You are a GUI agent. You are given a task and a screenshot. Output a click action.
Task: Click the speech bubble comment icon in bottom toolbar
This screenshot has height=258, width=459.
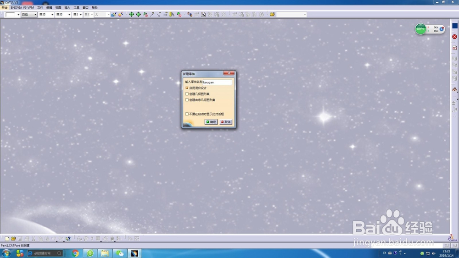[x=86, y=239]
